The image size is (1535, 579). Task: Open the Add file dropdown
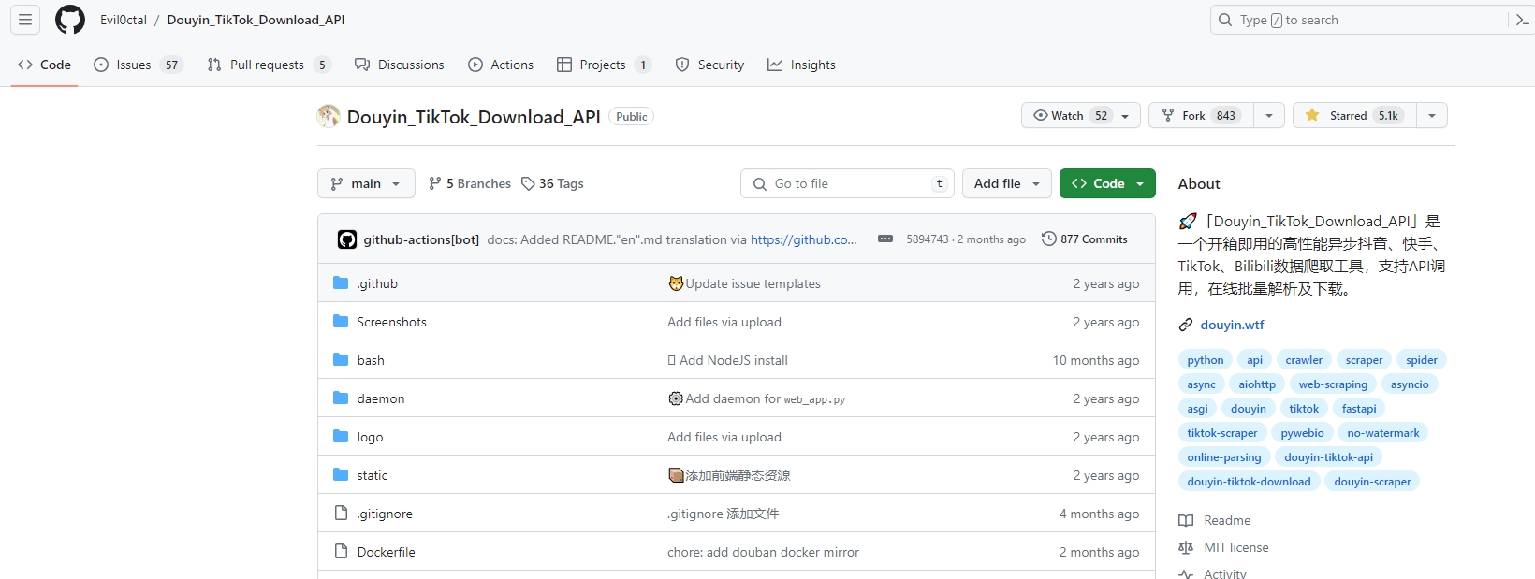pyautogui.click(x=1006, y=184)
